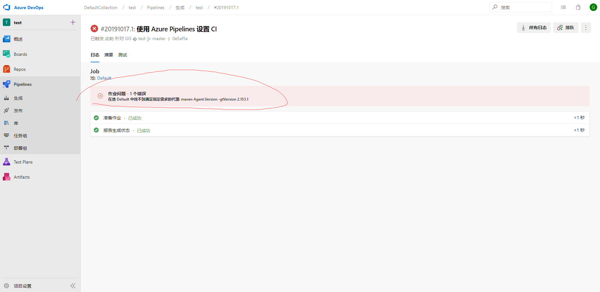Open the 概述 overview page

click(x=18, y=39)
